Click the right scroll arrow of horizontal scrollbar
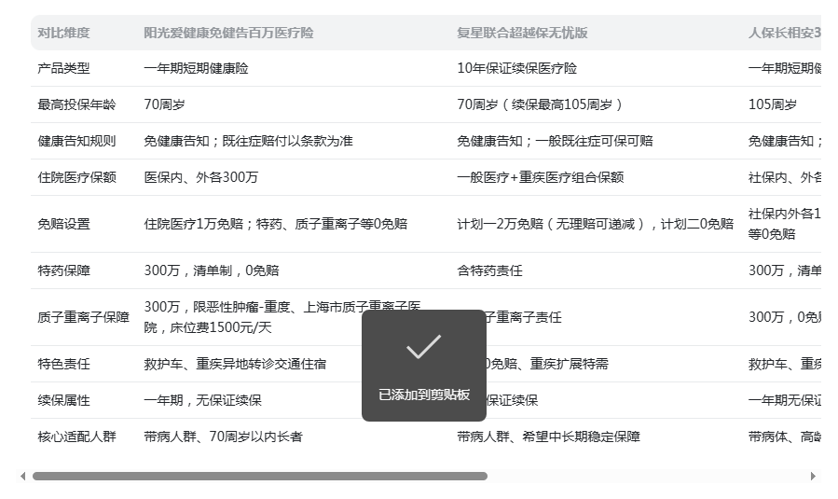838x499 pixels. (813, 476)
